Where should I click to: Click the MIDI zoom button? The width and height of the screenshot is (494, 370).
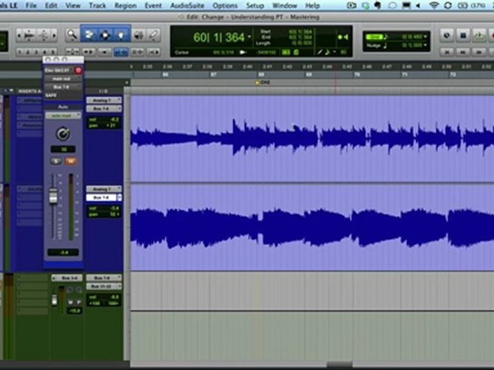click(x=43, y=35)
